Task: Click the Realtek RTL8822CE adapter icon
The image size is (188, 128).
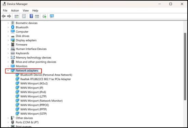Action: [17, 79]
